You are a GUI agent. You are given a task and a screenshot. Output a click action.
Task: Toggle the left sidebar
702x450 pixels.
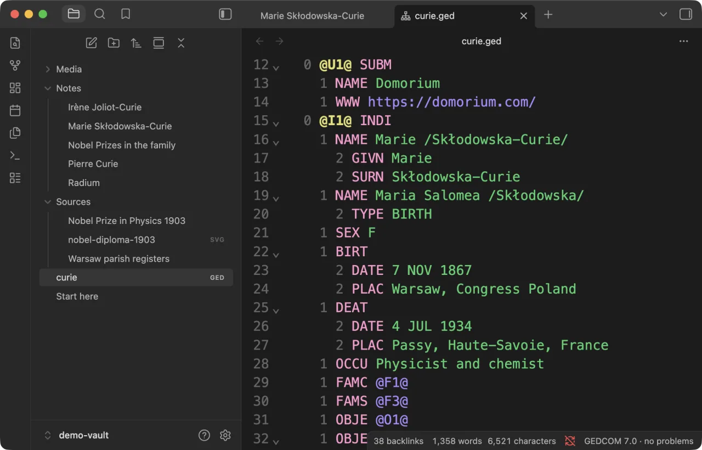pyautogui.click(x=225, y=14)
